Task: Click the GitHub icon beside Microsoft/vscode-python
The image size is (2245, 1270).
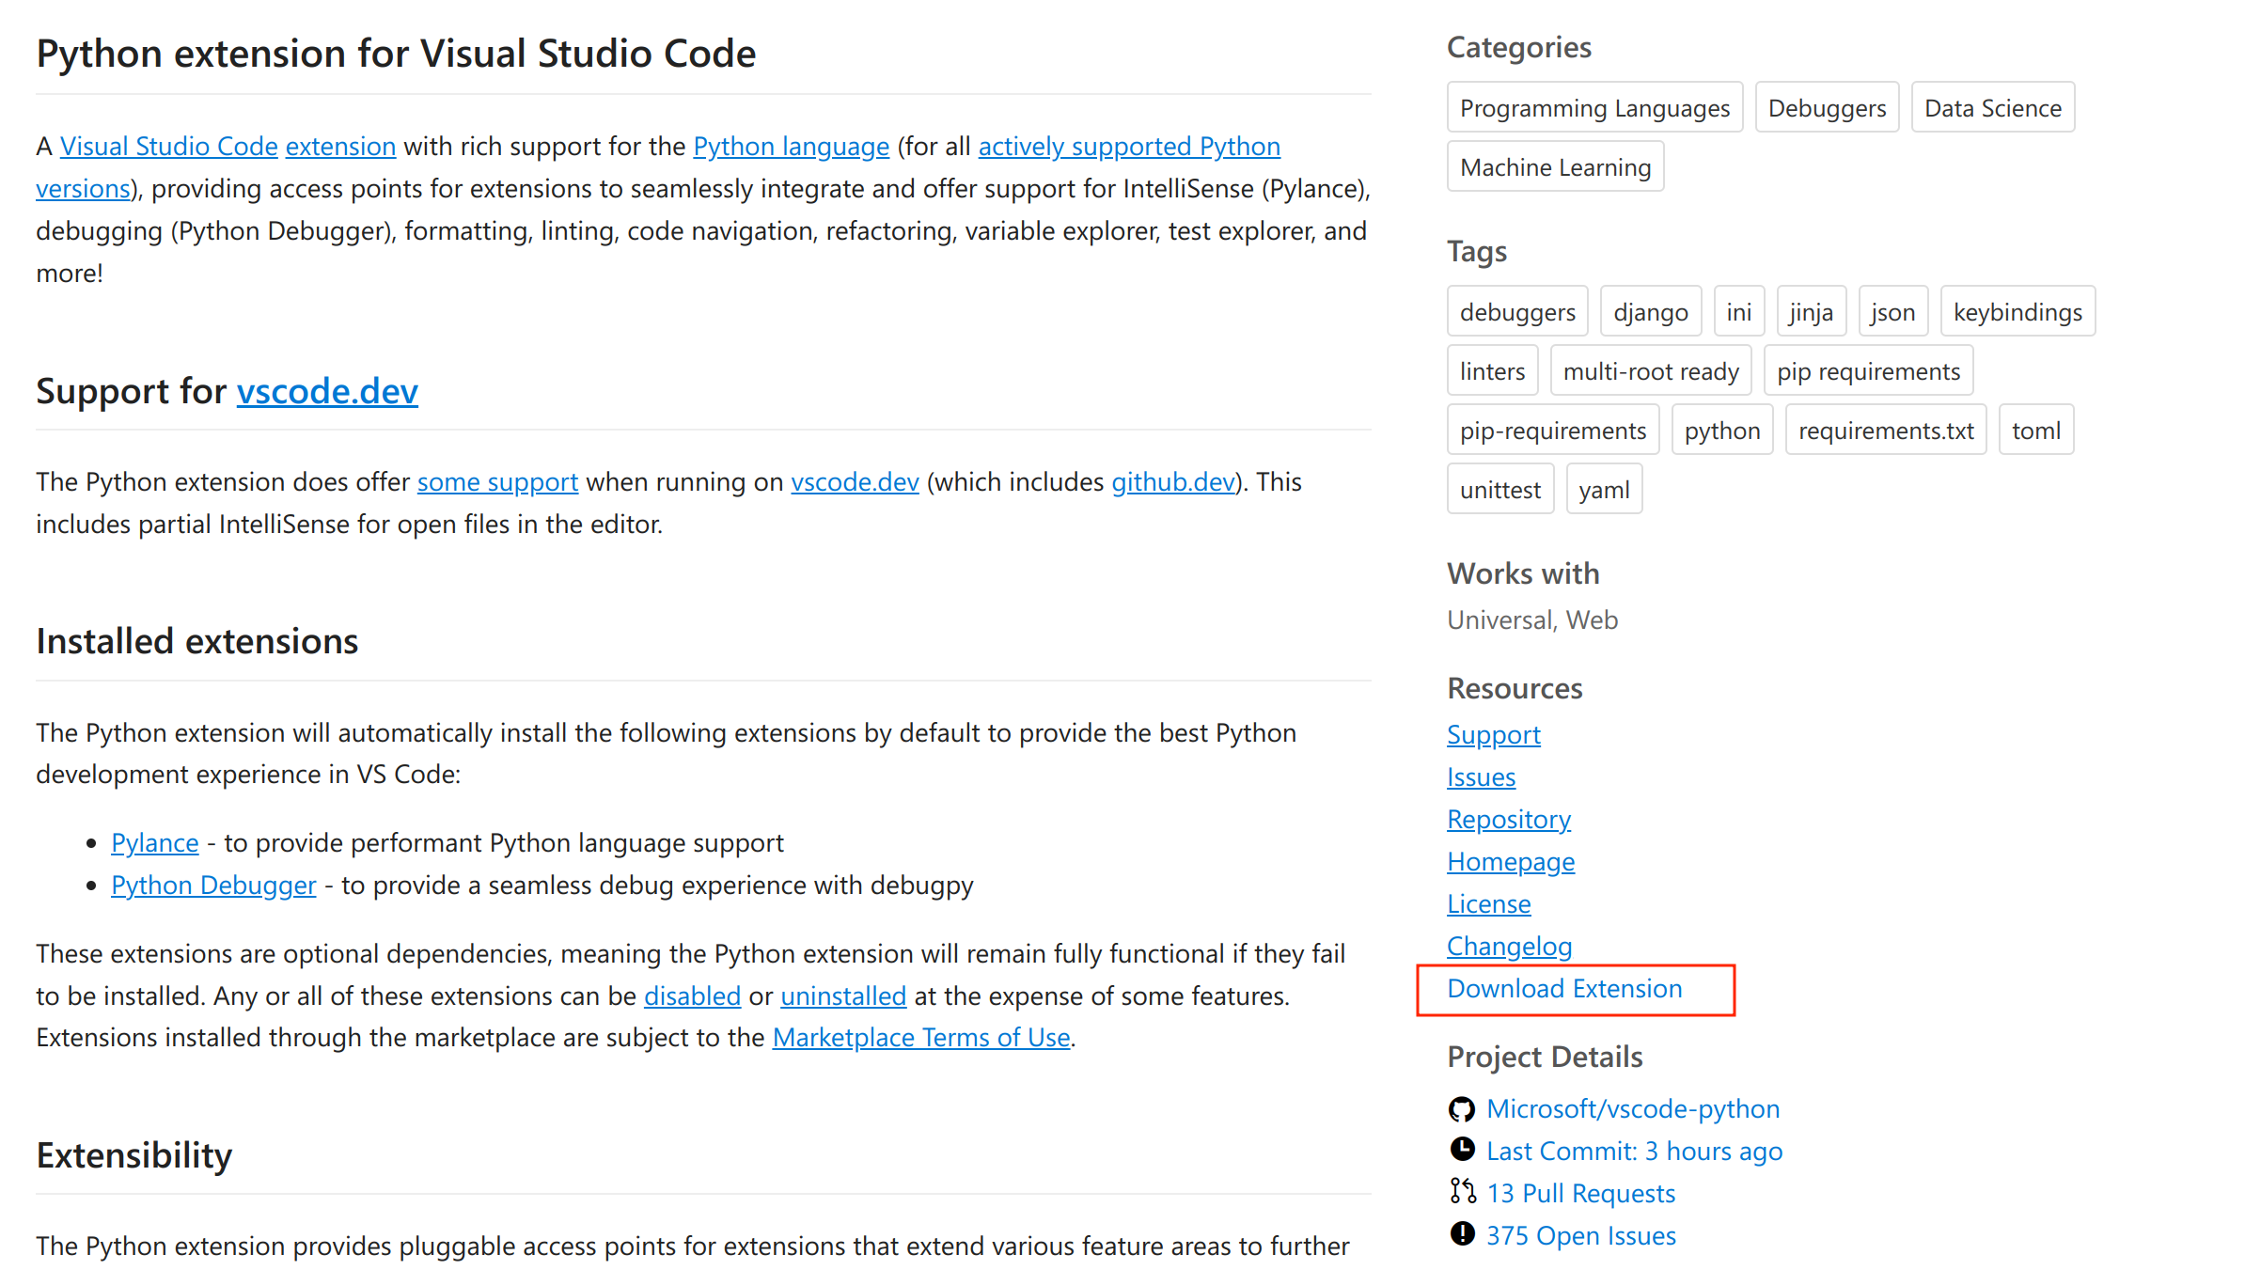Action: point(1461,1109)
